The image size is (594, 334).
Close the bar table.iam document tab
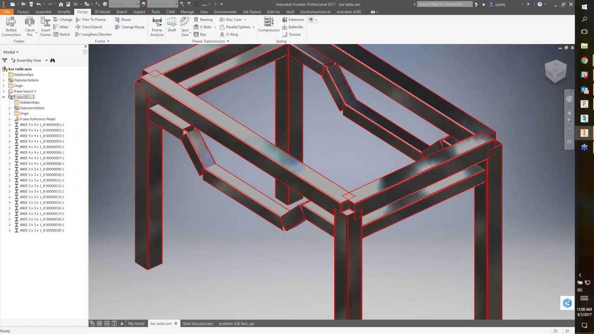click(175, 323)
